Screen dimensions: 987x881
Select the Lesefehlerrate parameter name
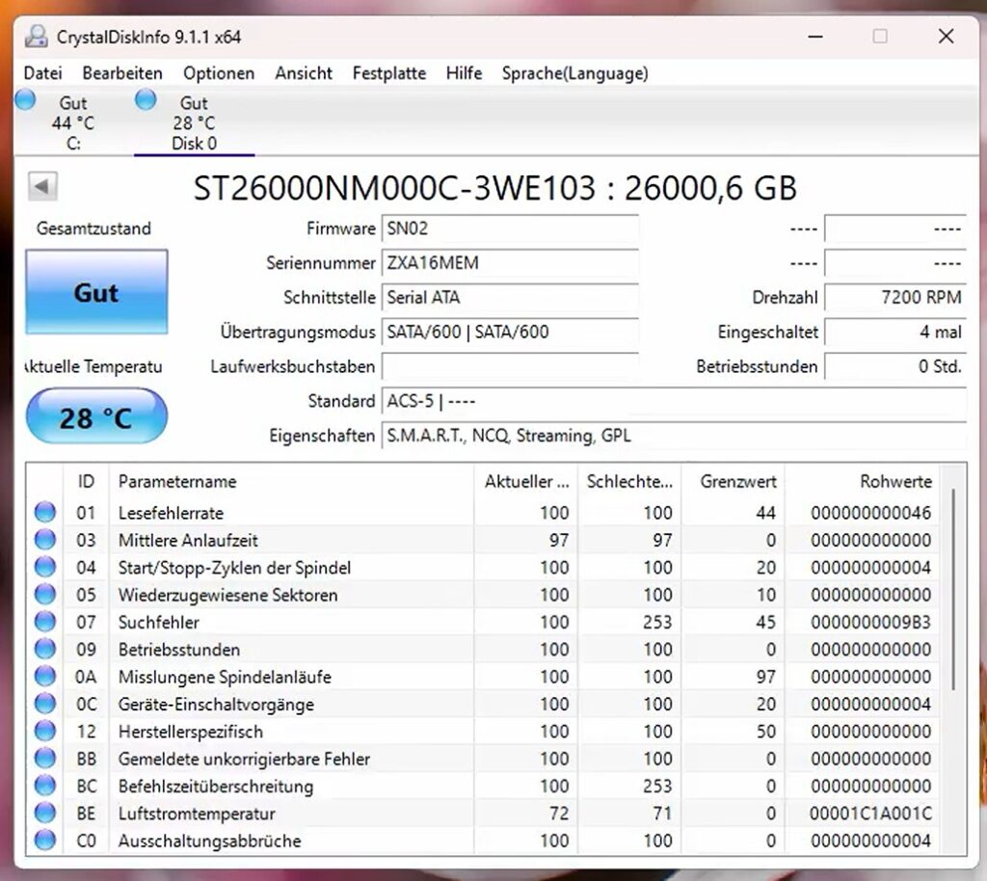click(x=171, y=513)
